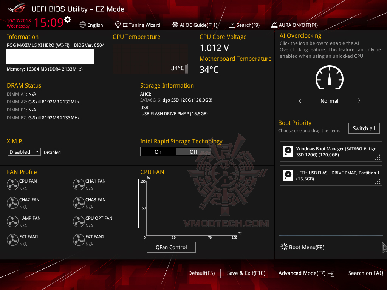The height and width of the screenshot is (290, 387).
Task: Click the AI Overclocking gauge icon
Action: tap(330, 77)
